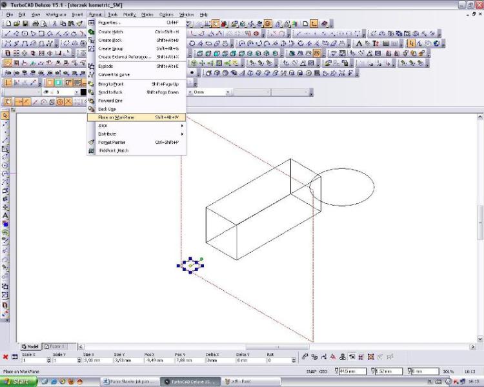Click into the Scale X input field
Screen dimensions: 484x387
35,360
